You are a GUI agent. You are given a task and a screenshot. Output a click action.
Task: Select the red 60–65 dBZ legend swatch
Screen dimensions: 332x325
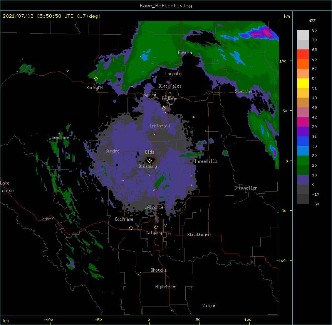tap(303, 54)
